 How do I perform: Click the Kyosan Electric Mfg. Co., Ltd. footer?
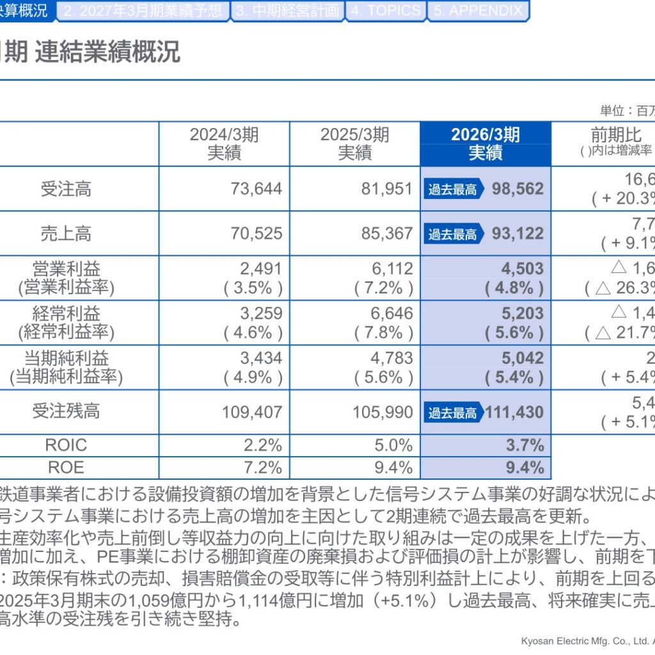point(588,641)
